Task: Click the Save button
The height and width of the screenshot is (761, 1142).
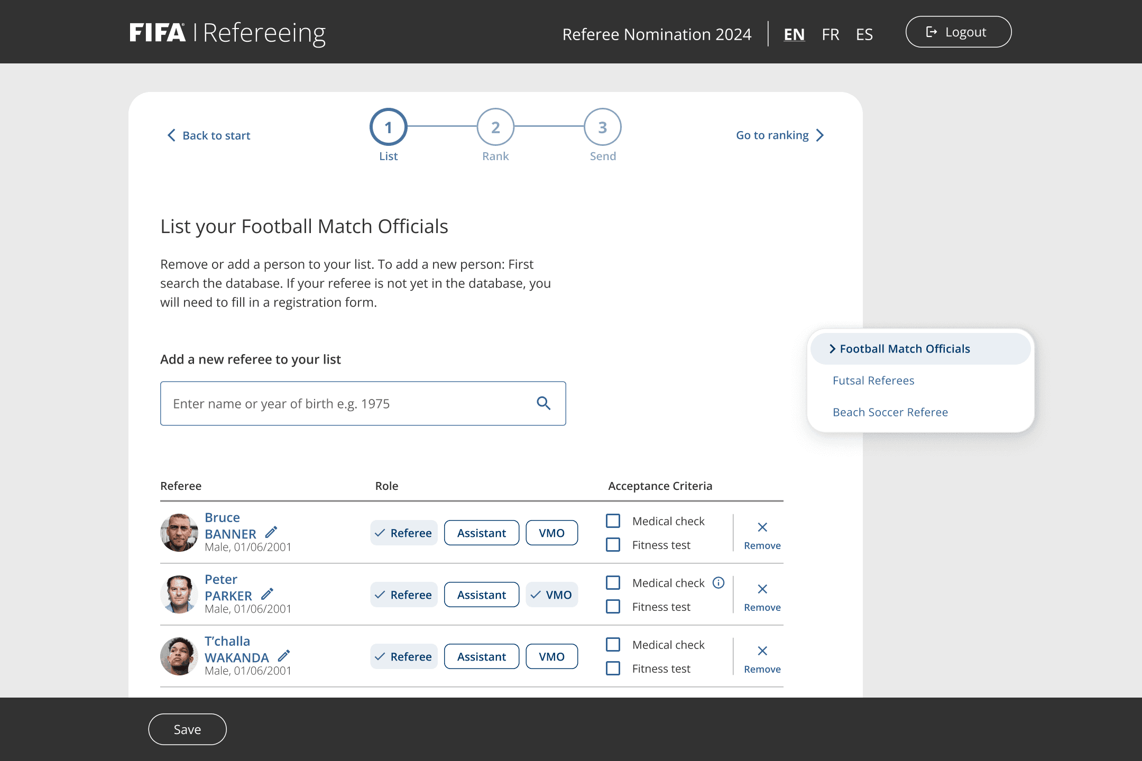Action: [187, 729]
